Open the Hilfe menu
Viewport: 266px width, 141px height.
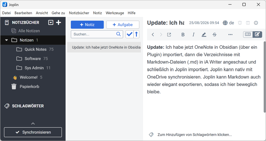[132, 13]
